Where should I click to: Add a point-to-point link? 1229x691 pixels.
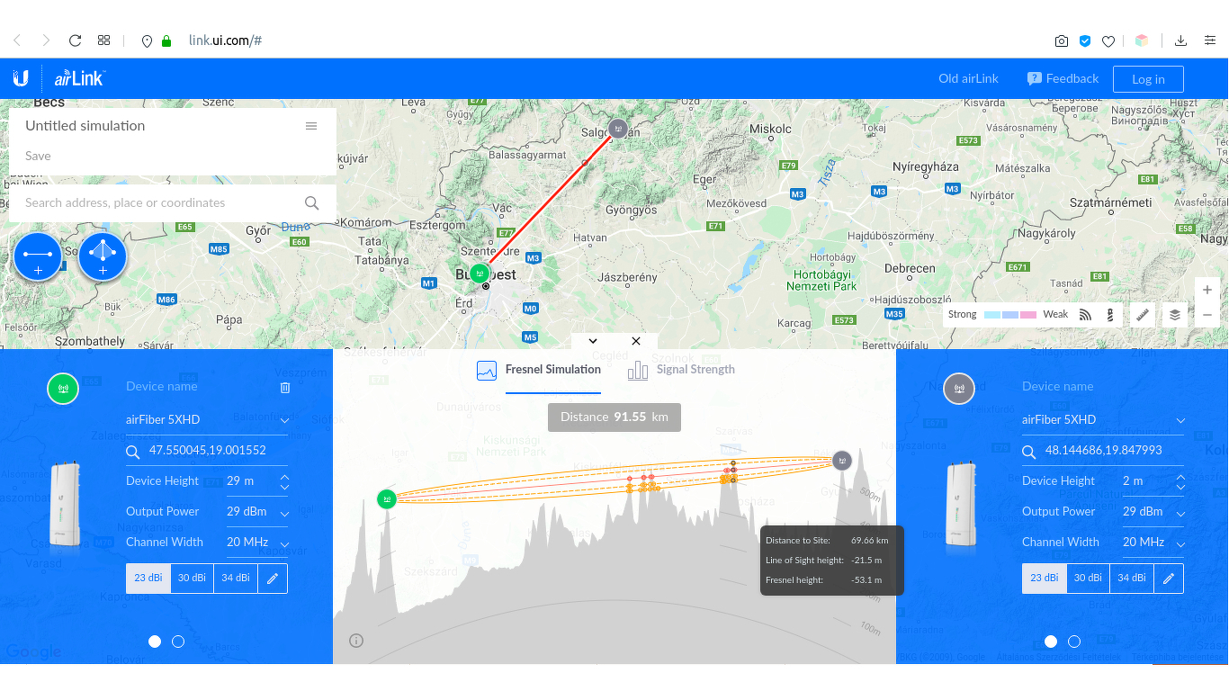(38, 256)
